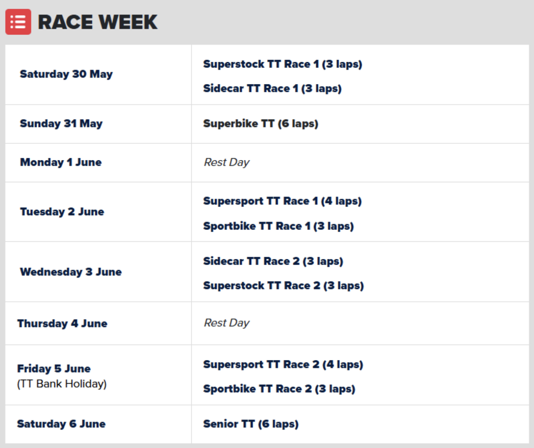Open Sportbike TT Race 2 entry

click(279, 389)
